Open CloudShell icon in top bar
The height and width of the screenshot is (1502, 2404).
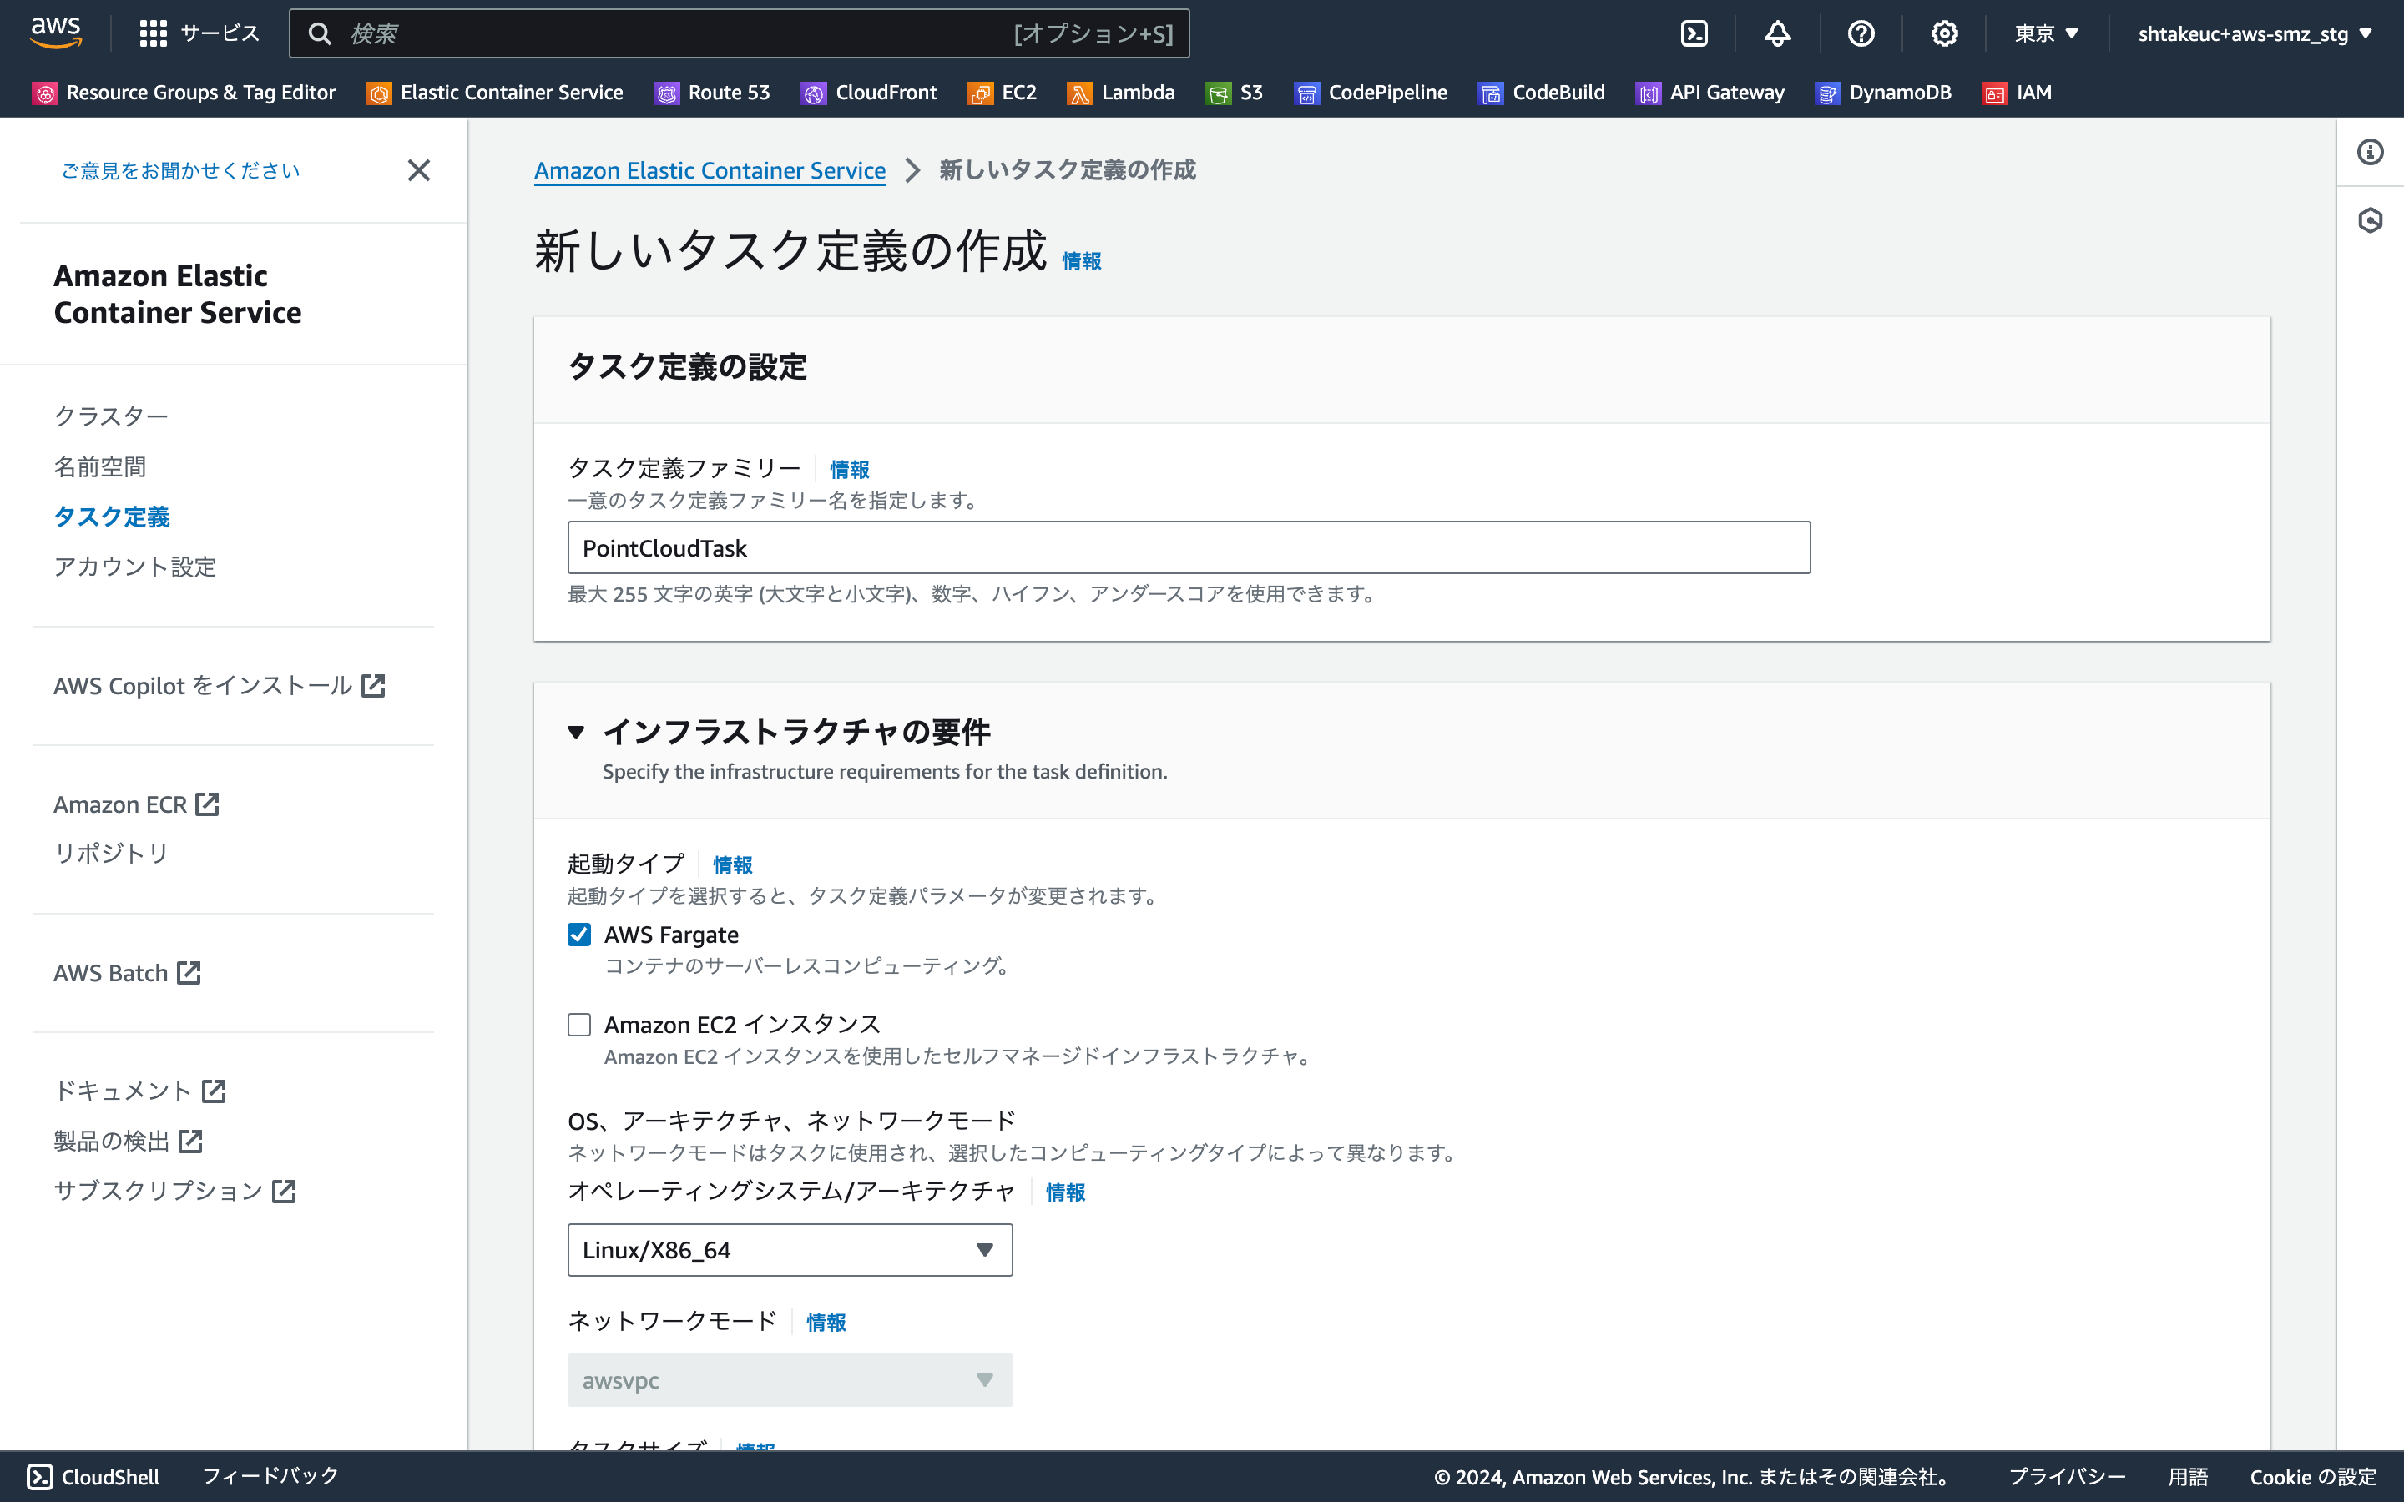1694,33
